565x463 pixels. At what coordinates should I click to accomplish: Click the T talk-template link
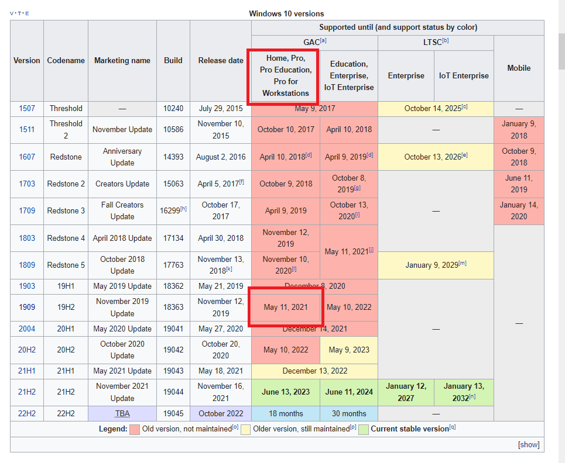(19, 13)
